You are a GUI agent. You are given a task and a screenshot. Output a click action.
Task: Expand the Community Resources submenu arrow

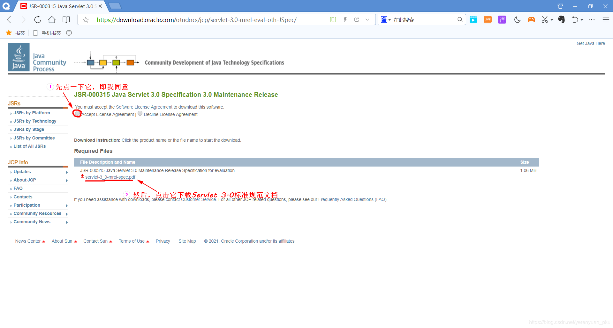[67, 214]
